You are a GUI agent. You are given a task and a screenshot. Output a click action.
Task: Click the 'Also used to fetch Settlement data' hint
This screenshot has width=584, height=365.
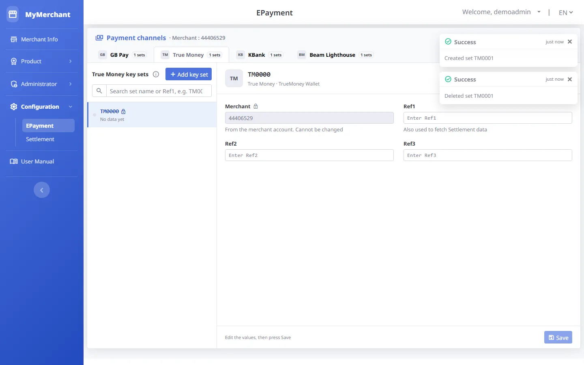click(x=445, y=130)
